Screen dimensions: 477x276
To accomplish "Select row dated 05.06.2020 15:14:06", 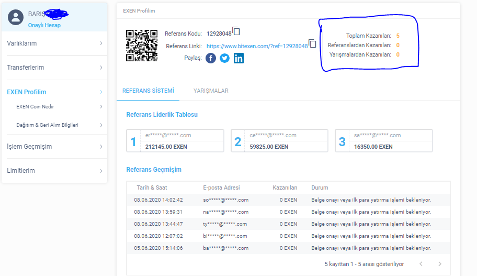I will [288, 248].
